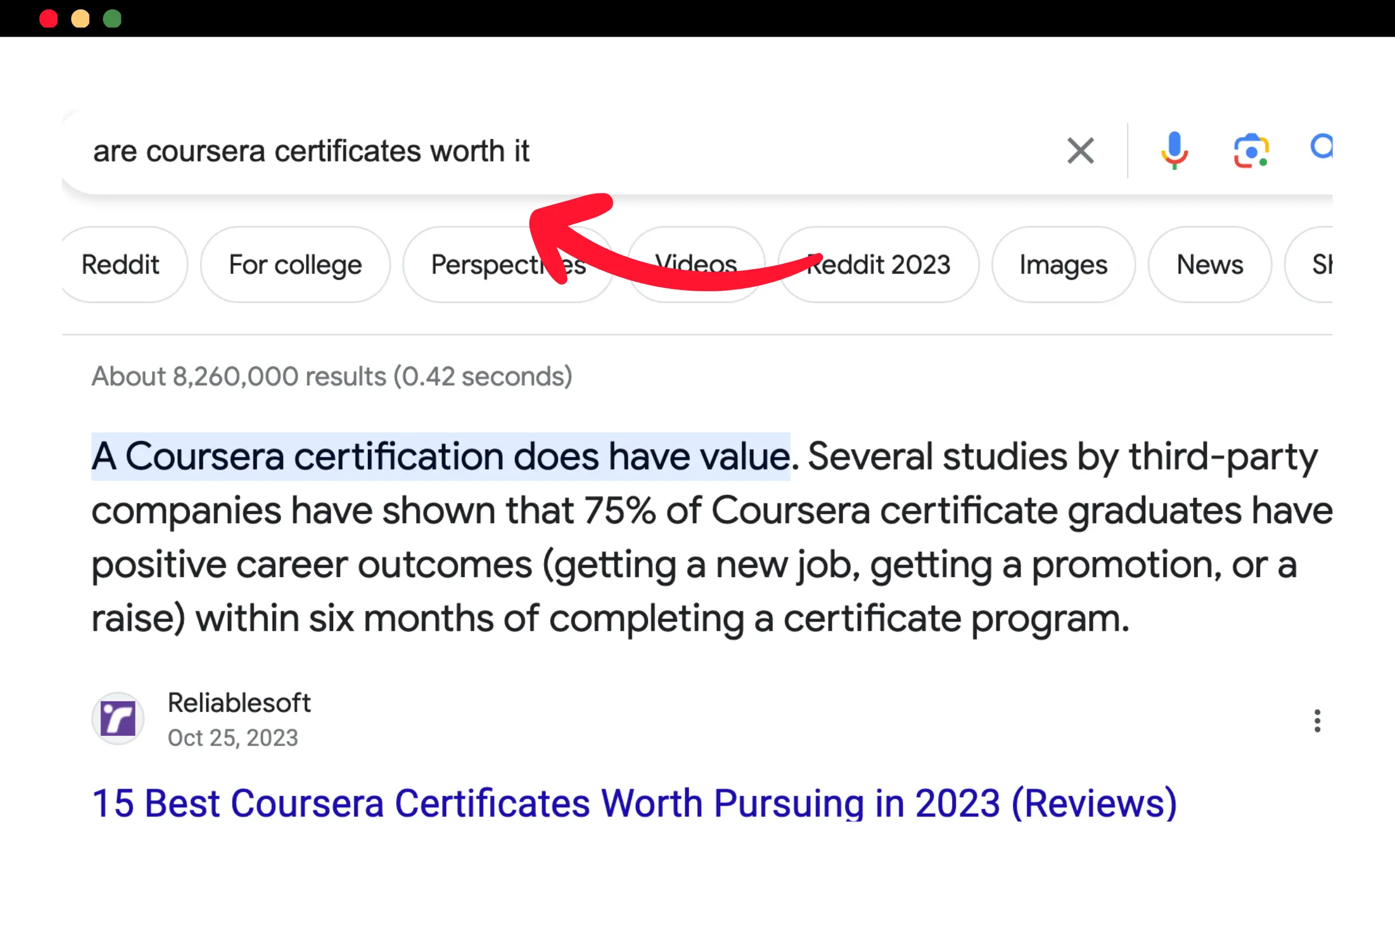Open the 15 Best Coursera Certificates link

click(634, 803)
